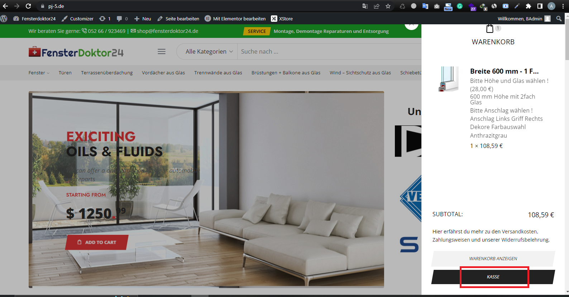Screen dimensions: 569x297
Task: View the 1 pending update
Action: pyautogui.click(x=105, y=19)
